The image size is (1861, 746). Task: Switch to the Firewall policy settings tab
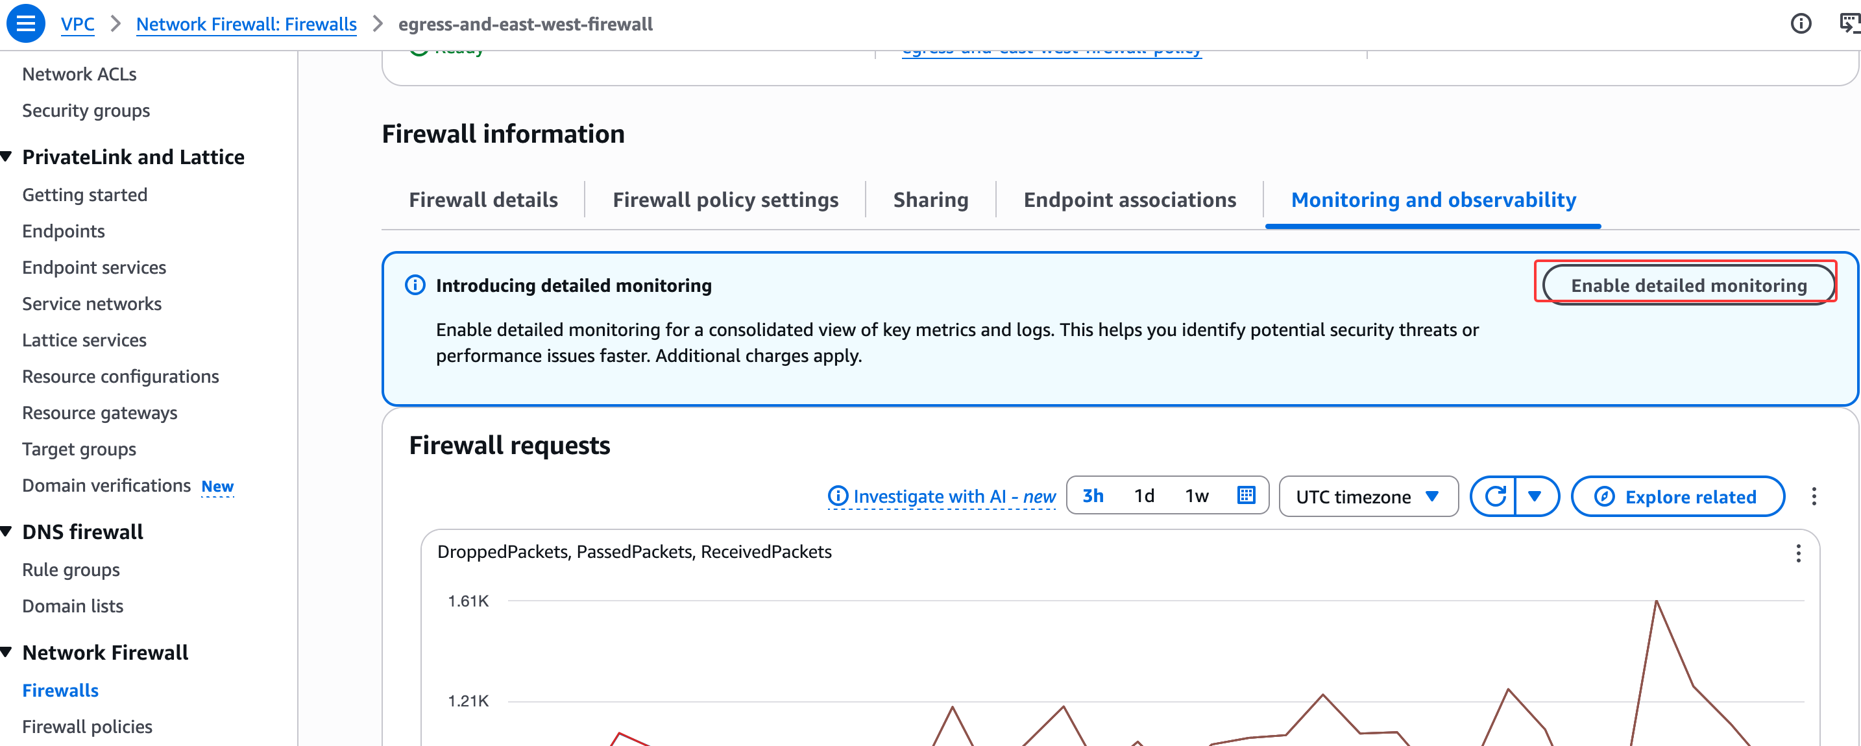coord(725,199)
